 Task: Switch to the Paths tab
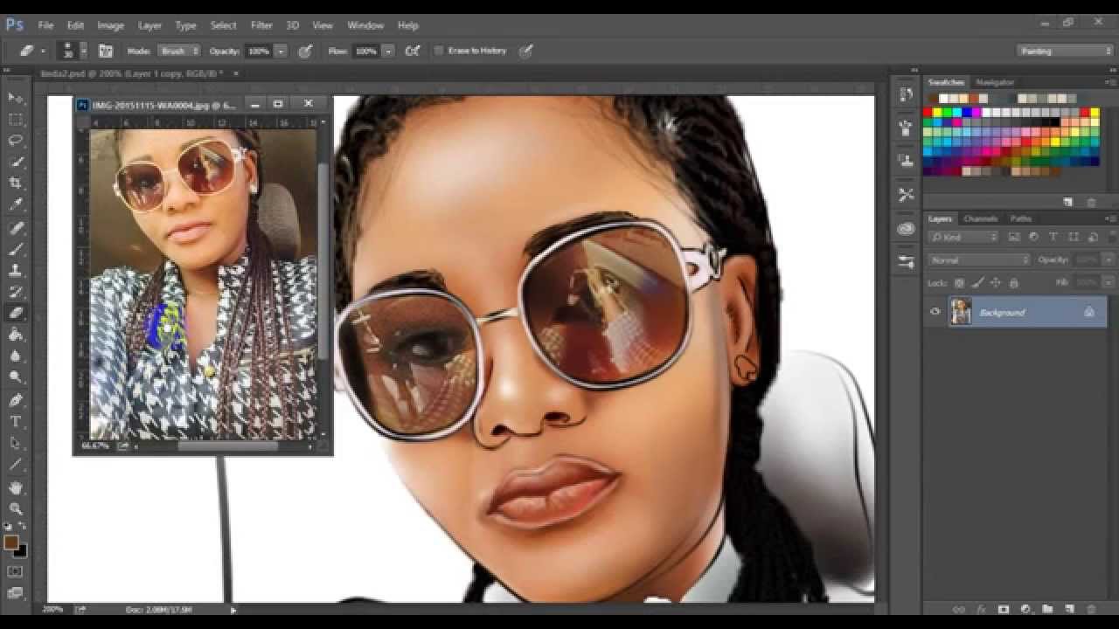click(1020, 218)
